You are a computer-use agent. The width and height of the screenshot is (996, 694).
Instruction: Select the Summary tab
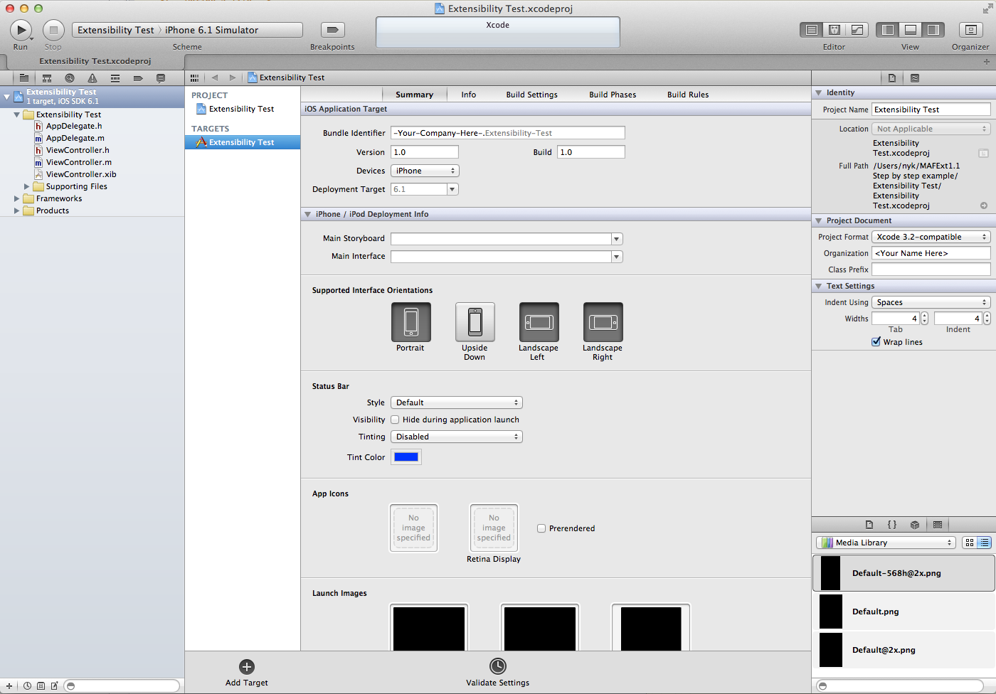pos(415,95)
